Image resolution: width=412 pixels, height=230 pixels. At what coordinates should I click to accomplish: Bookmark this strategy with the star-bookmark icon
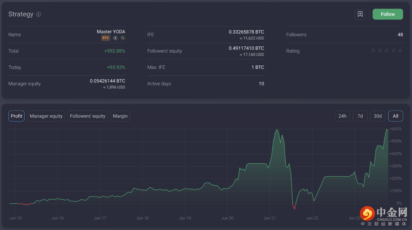[x=360, y=14]
